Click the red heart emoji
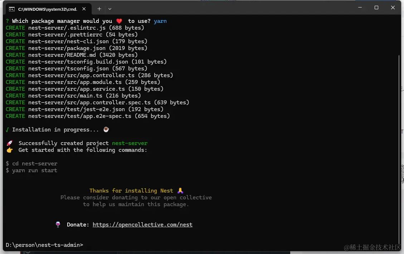The image size is (404, 254). (x=119, y=21)
